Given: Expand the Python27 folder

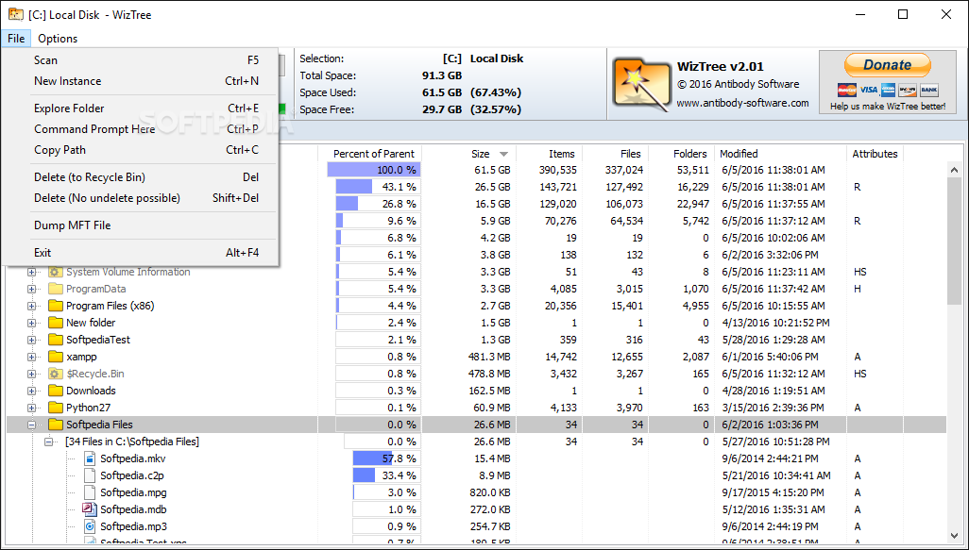Looking at the screenshot, I should coord(31,408).
